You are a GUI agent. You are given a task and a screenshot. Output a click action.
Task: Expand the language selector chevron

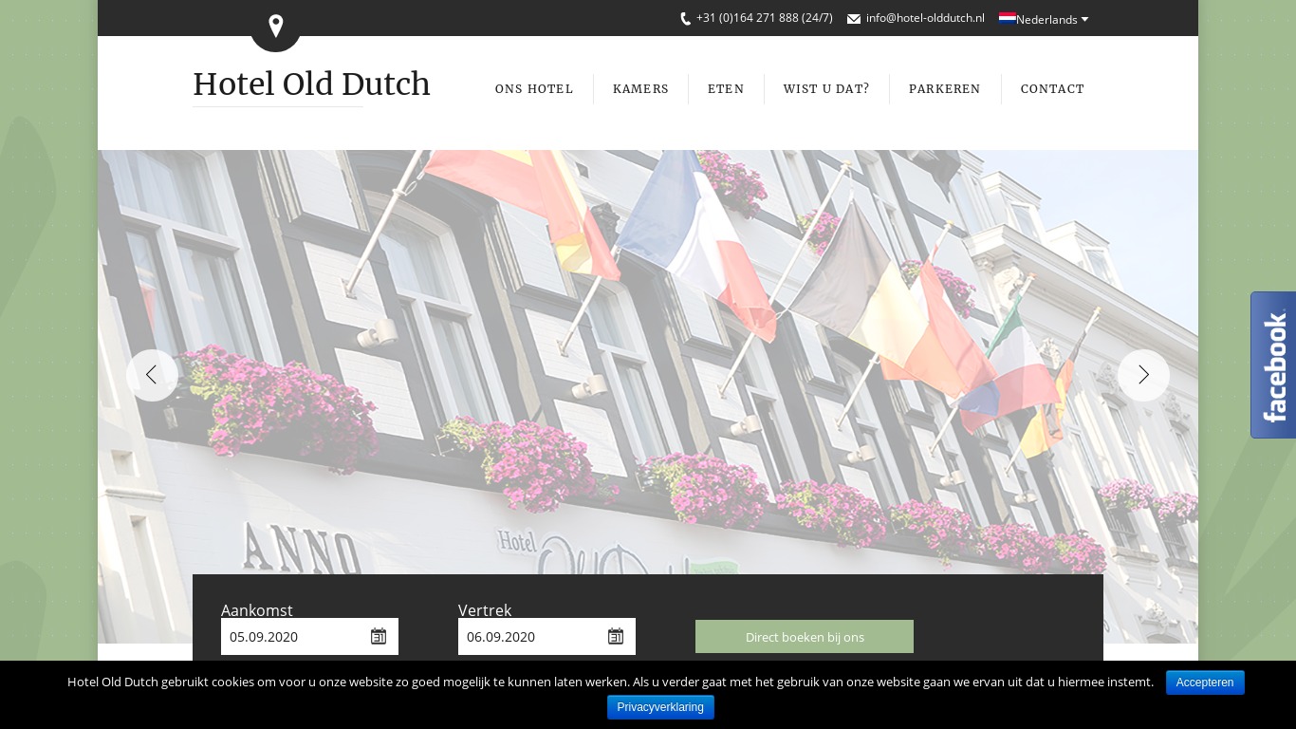coord(1084,19)
